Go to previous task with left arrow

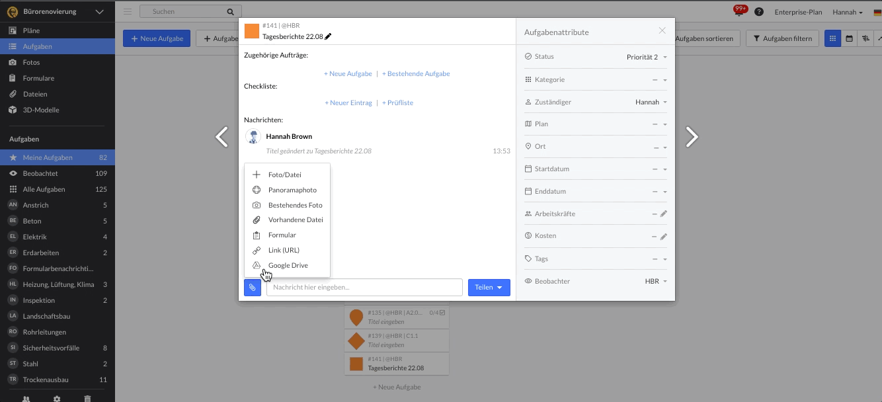click(222, 137)
